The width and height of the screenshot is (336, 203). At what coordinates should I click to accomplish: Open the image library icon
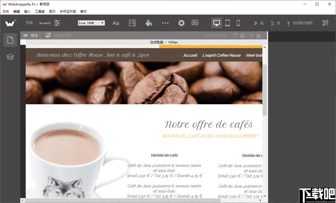(x=132, y=23)
